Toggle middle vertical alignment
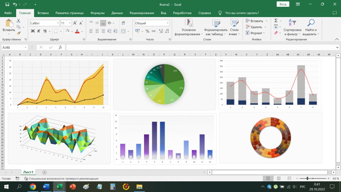 click(97, 23)
